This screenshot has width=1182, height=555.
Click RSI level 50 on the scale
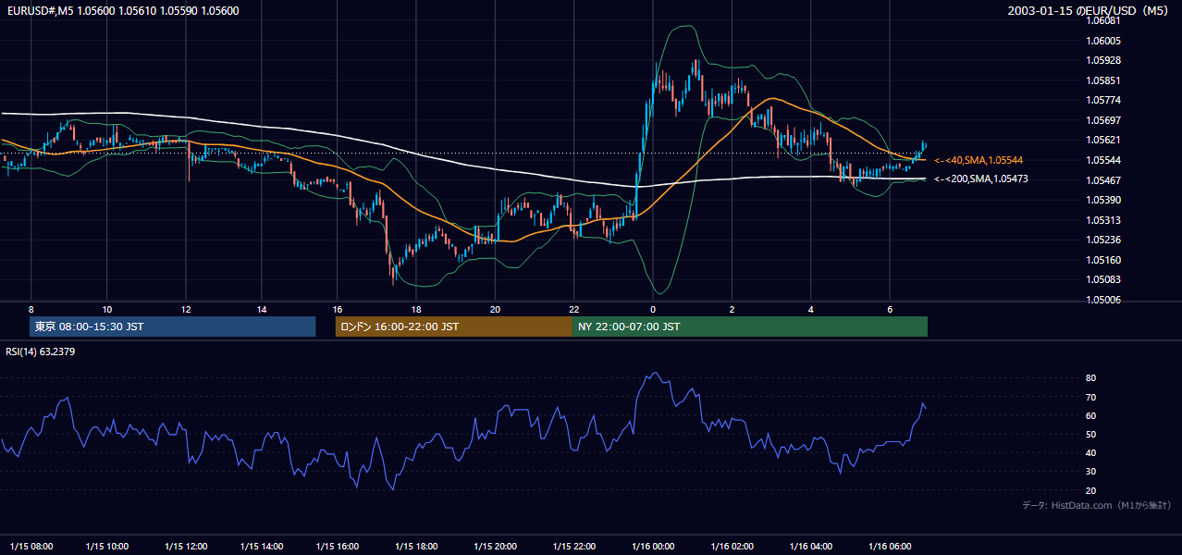click(x=1090, y=434)
